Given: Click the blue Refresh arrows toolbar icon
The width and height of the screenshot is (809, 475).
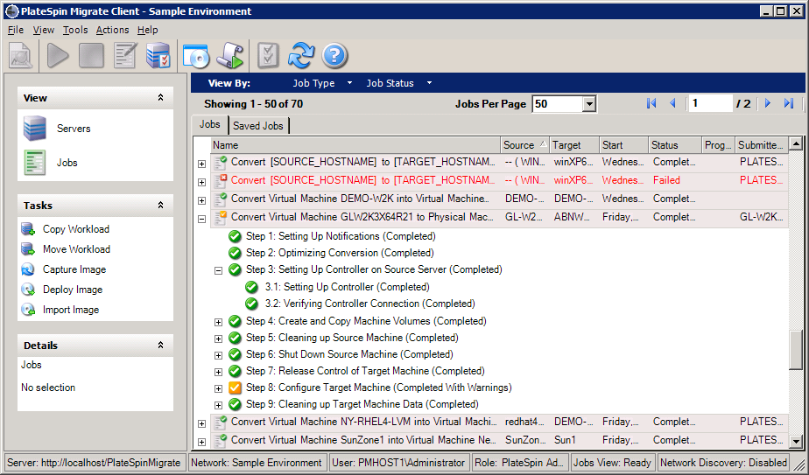Looking at the screenshot, I should [300, 56].
